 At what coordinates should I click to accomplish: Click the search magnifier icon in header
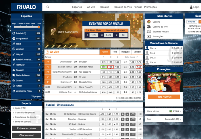pyautogui.click(x=48, y=7)
